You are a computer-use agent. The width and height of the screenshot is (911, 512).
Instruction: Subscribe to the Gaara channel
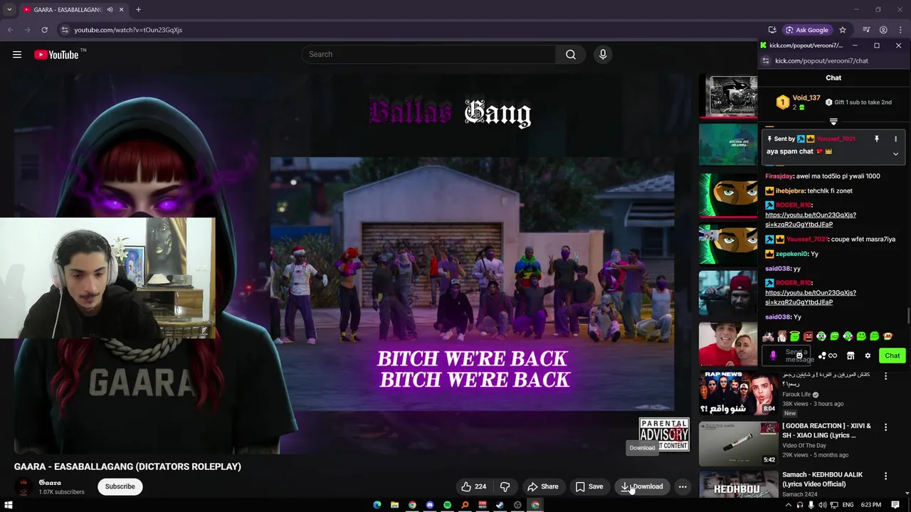[120, 486]
